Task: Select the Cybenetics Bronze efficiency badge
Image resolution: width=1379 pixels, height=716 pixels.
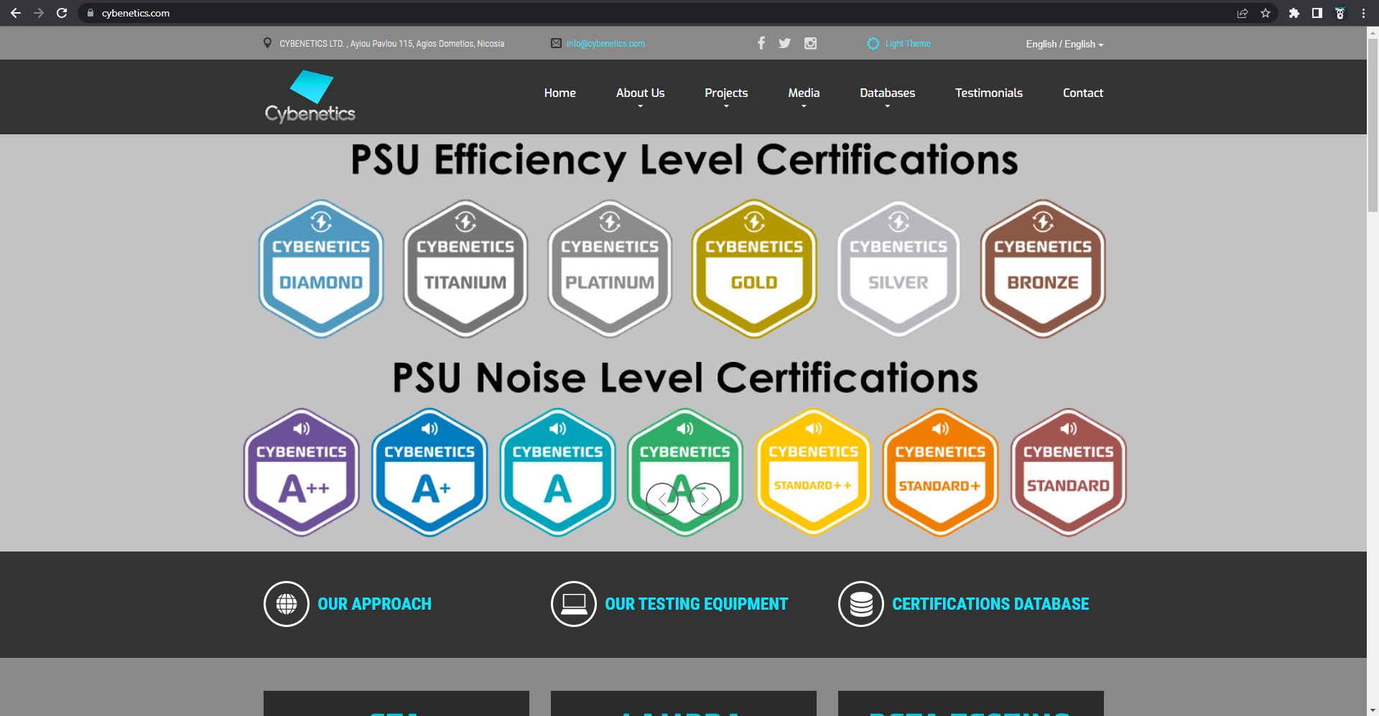Action: [1043, 269]
